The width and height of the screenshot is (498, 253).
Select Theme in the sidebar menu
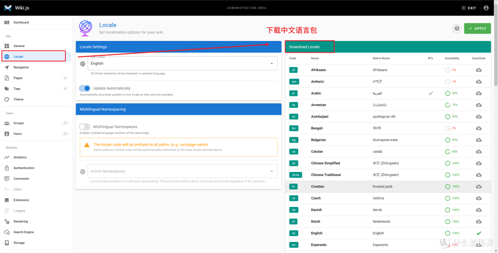click(x=18, y=100)
